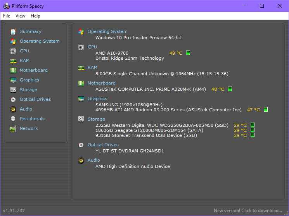Open the Help menu
This screenshot has width=289, height=216.
pyautogui.click(x=35, y=16)
